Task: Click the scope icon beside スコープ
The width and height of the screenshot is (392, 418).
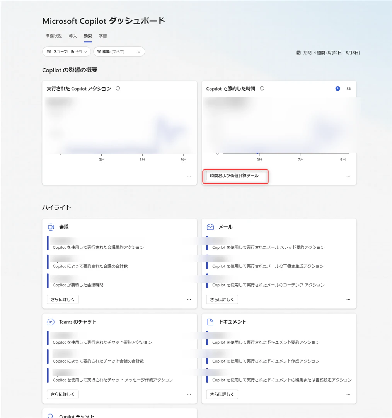Action: tap(49, 52)
